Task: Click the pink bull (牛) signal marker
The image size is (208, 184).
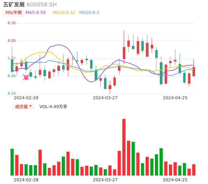Action: pyautogui.click(x=26, y=77)
